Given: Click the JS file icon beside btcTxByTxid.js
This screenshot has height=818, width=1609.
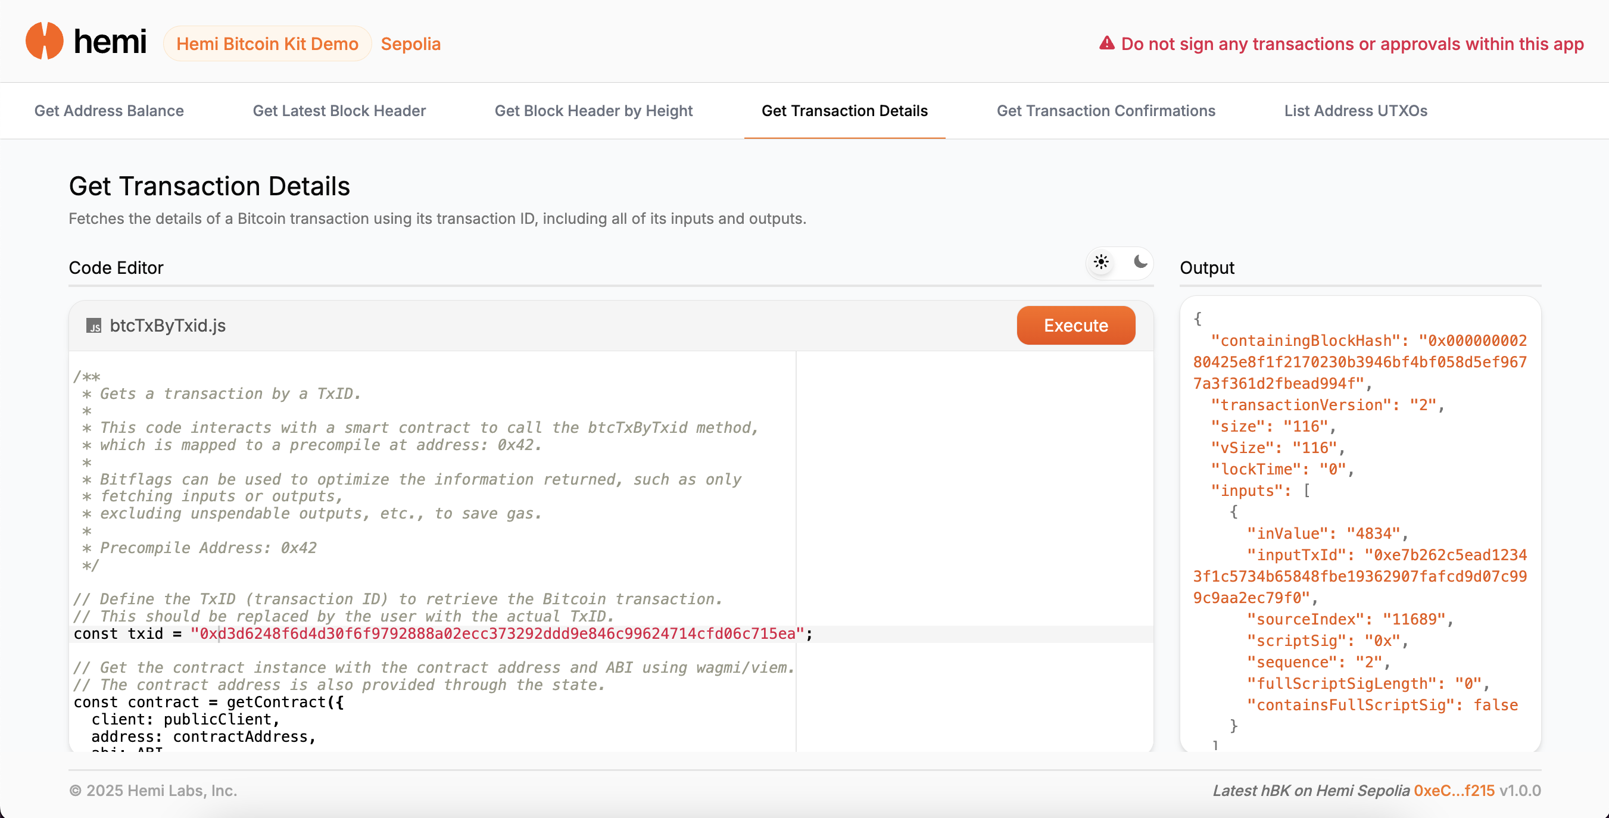Looking at the screenshot, I should click(x=93, y=326).
